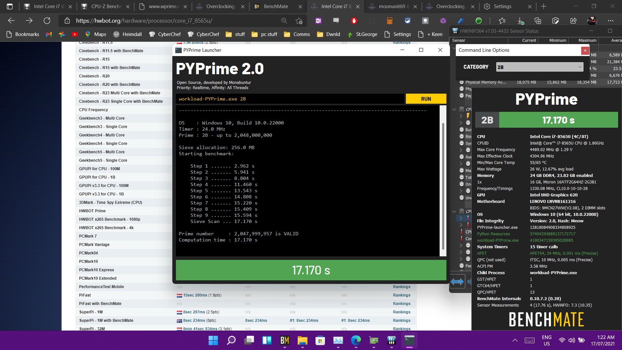Image resolution: width=622 pixels, height=350 pixels.
Task: Switch to the moonunit69 browser tab
Action: click(x=393, y=6)
